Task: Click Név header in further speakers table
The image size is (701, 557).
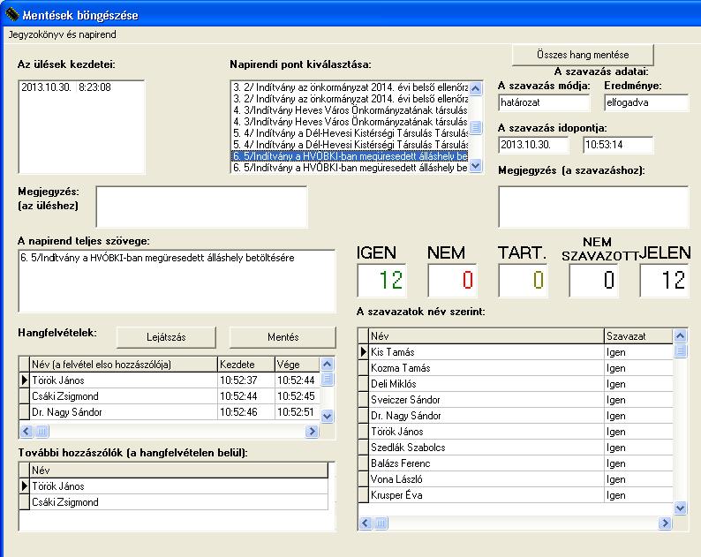Action: pos(179,470)
